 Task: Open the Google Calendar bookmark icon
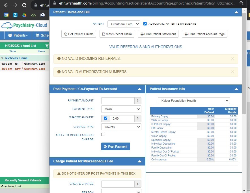[6, 15]
